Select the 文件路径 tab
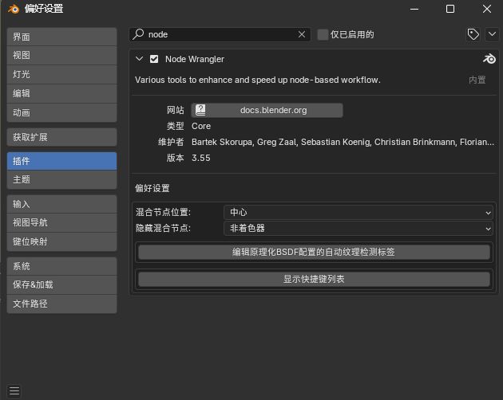This screenshot has height=400, width=503. pyautogui.click(x=61, y=304)
